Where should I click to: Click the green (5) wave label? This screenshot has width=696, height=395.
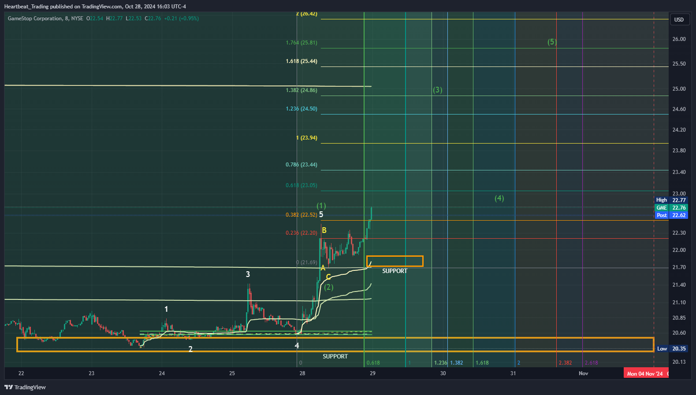point(552,42)
